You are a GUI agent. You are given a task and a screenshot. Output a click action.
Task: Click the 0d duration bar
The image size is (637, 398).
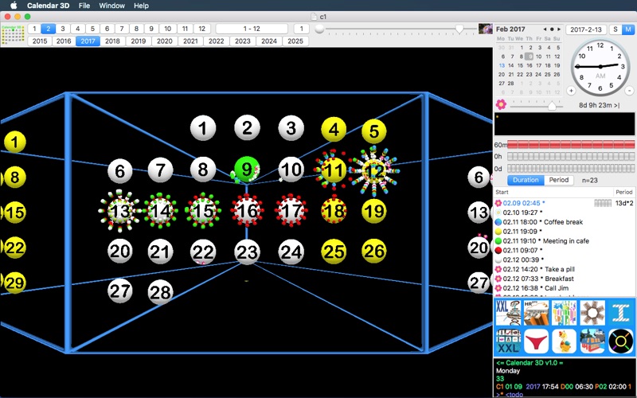click(571, 168)
